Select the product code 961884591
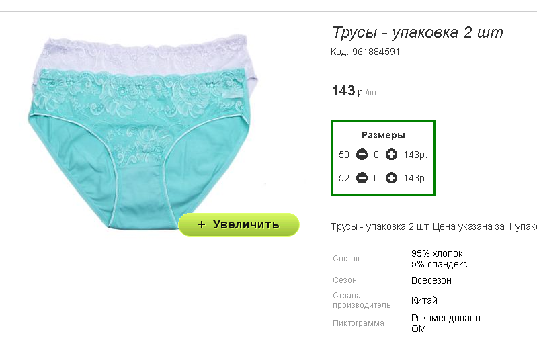This screenshot has width=537, height=340. (376, 52)
